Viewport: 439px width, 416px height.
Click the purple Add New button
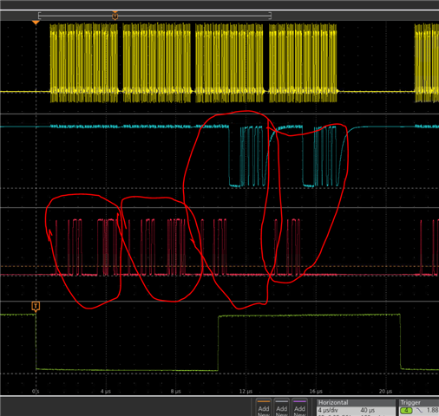(299, 407)
